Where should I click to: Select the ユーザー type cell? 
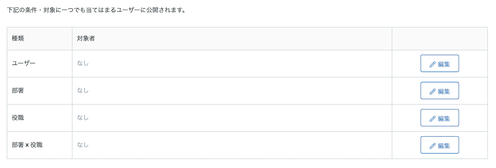coord(40,64)
